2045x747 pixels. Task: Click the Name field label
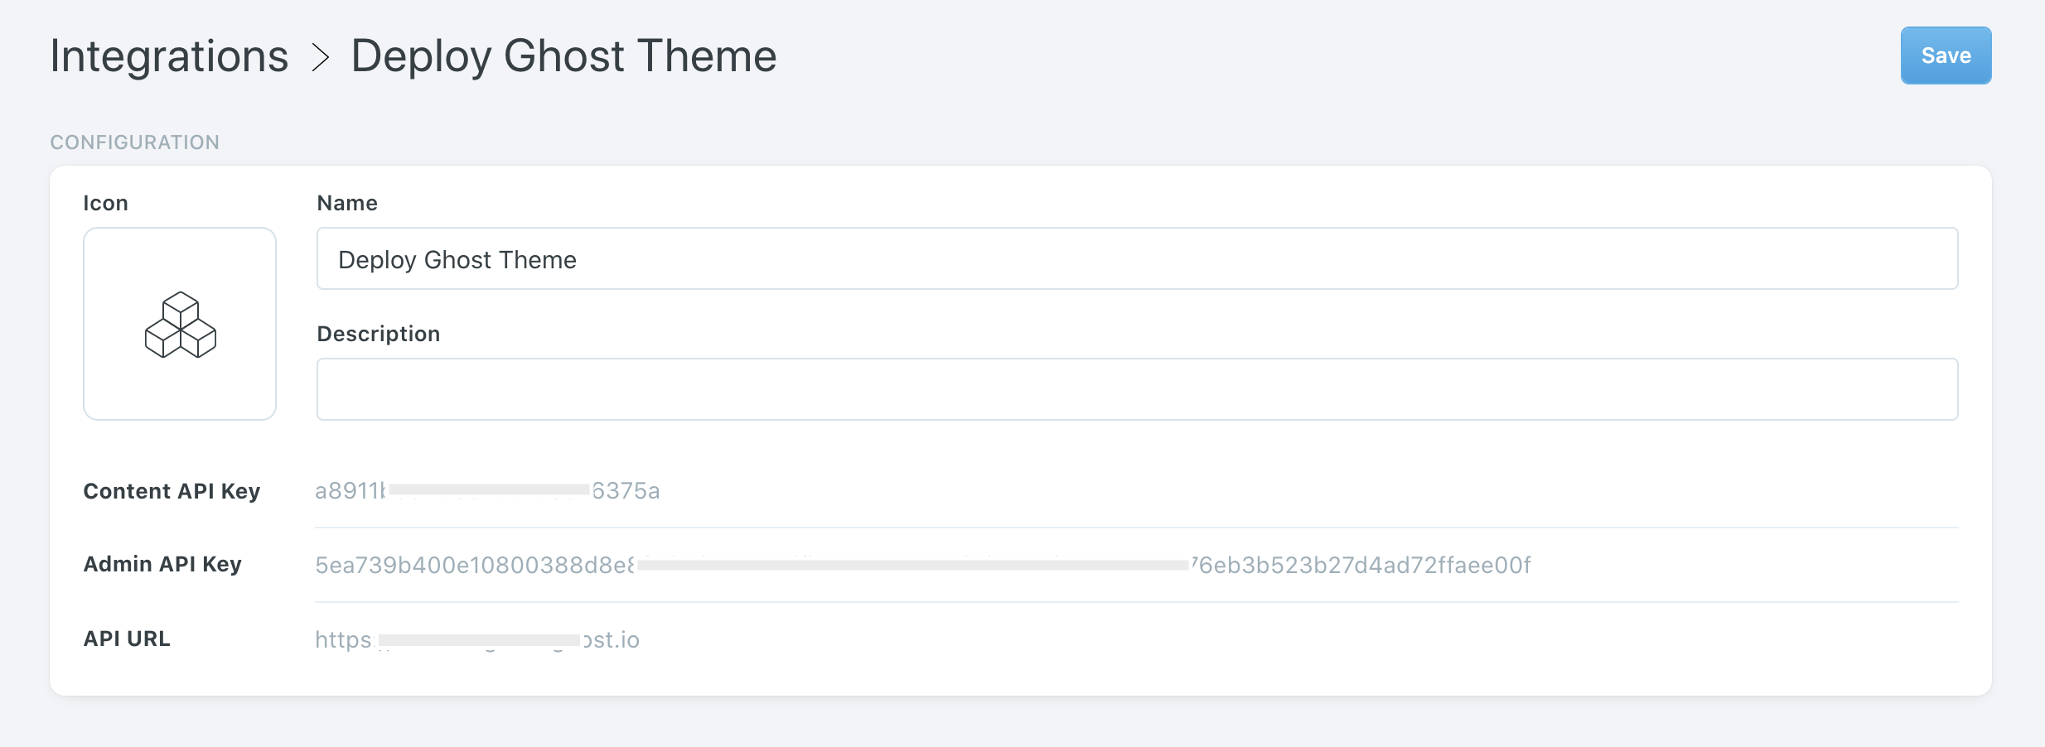point(347,203)
